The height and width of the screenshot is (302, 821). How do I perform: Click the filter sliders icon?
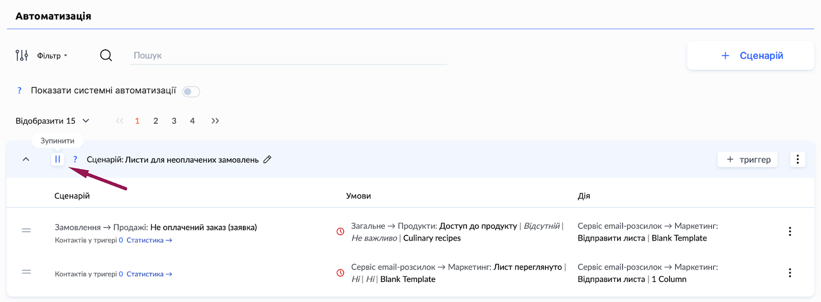22,55
